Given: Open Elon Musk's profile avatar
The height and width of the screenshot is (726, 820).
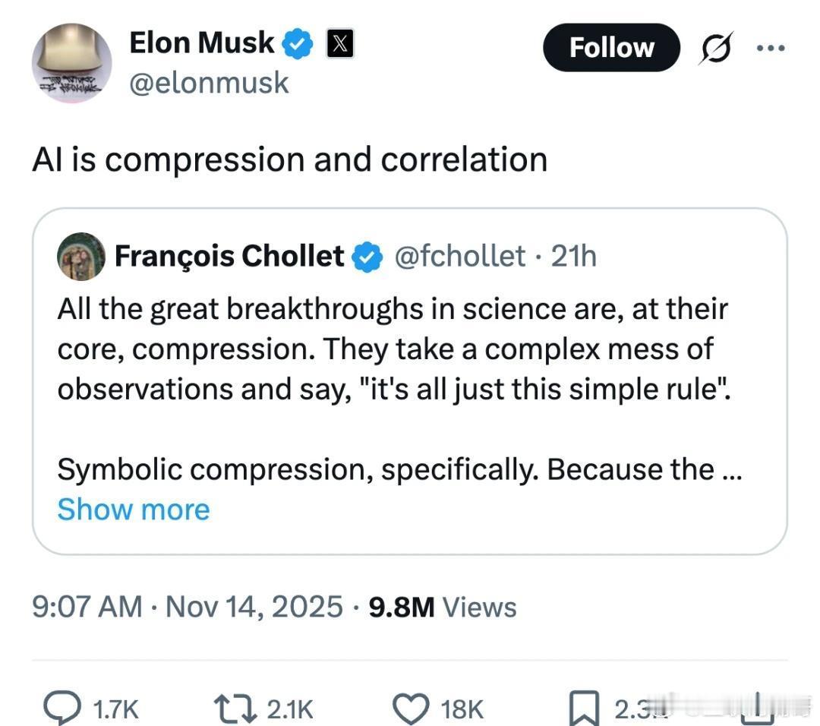Looking at the screenshot, I should point(71,63).
